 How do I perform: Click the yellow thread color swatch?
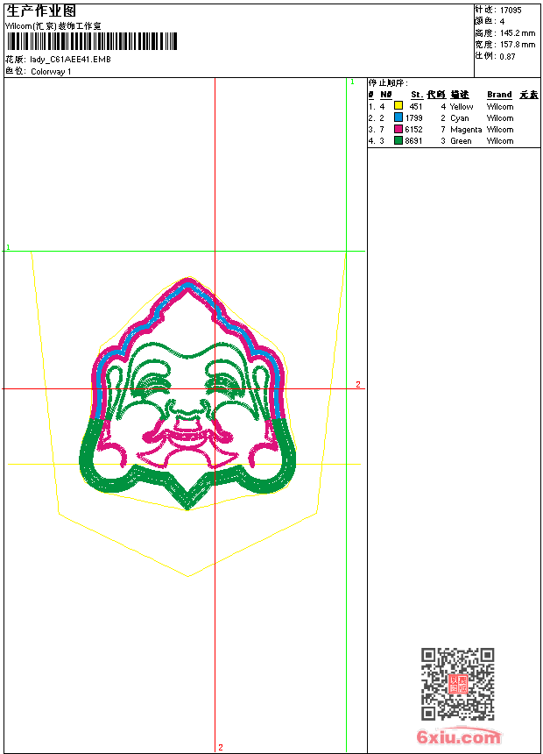pyautogui.click(x=398, y=106)
